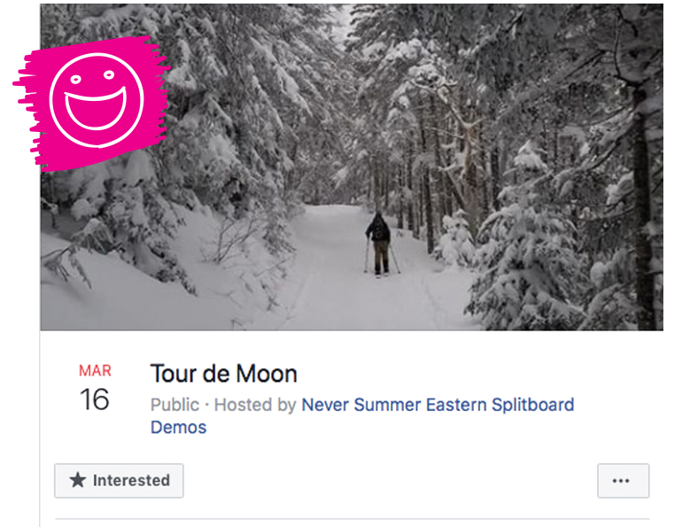Screen dimensions: 682x527
Task: Click the date number 16
Action: (x=95, y=399)
